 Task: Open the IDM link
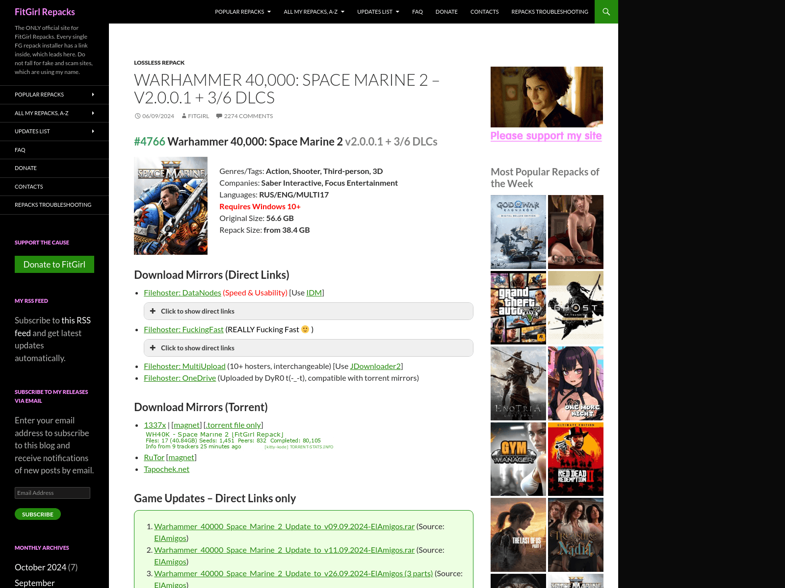[314, 293]
